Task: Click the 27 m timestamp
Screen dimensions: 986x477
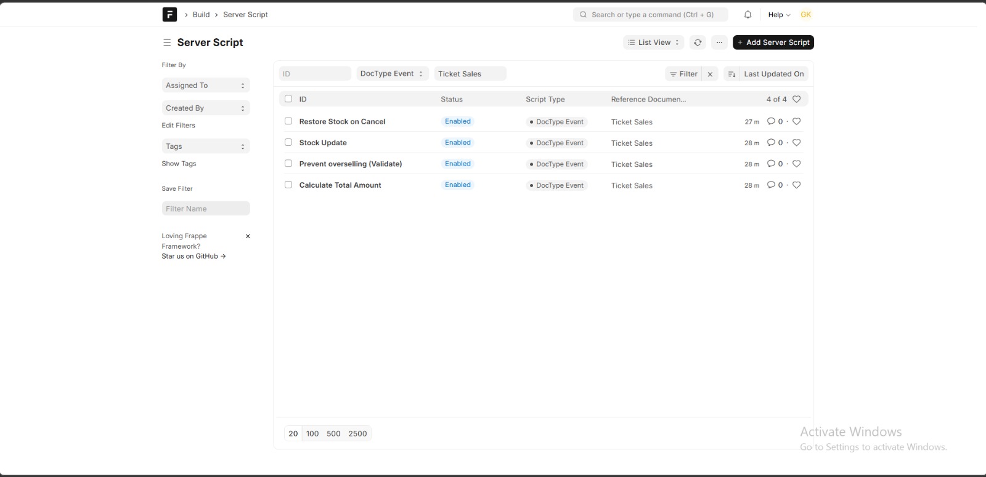Action: coord(752,122)
